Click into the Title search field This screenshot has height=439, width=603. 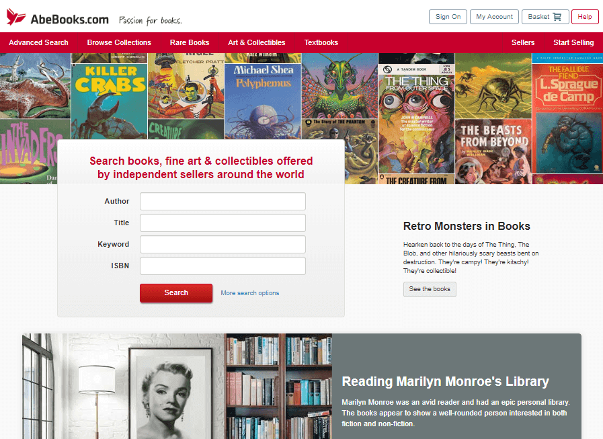[223, 223]
